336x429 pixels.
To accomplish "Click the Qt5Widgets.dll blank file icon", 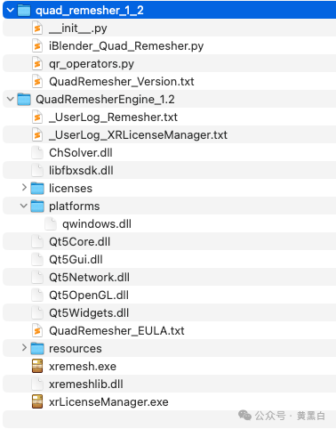I will [37, 313].
